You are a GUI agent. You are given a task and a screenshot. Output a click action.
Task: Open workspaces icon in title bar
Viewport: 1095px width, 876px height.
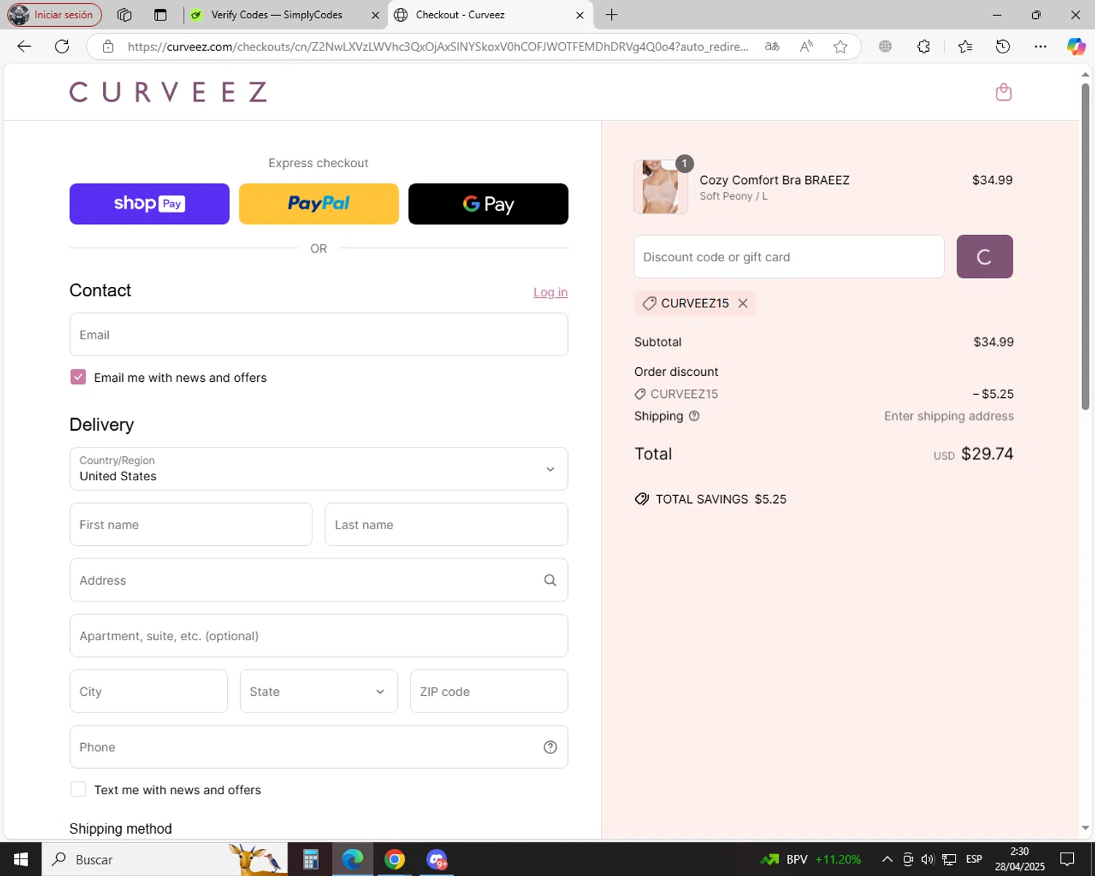pyautogui.click(x=124, y=15)
